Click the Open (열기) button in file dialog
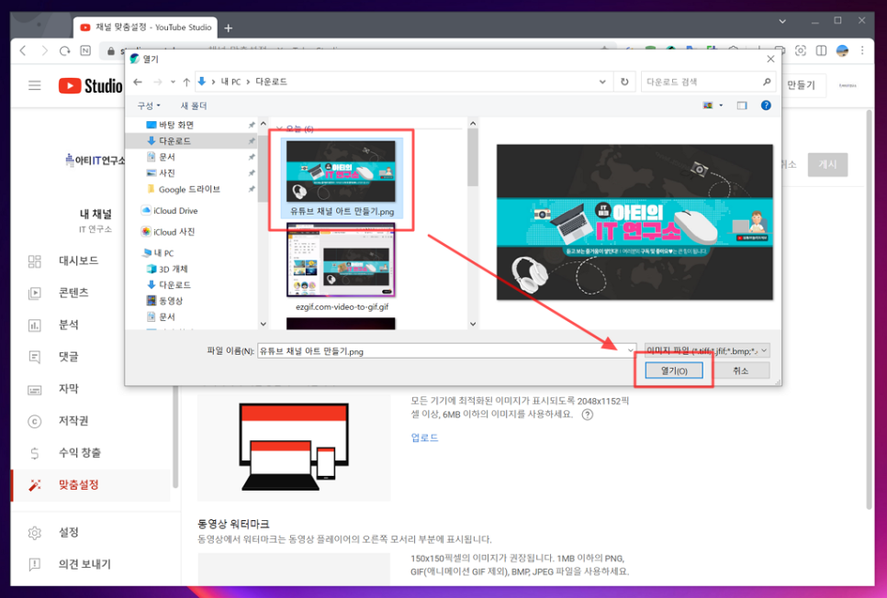Image resolution: width=887 pixels, height=598 pixels. pos(674,371)
